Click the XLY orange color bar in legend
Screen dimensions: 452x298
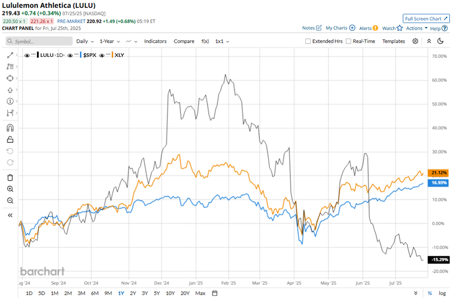coord(113,55)
